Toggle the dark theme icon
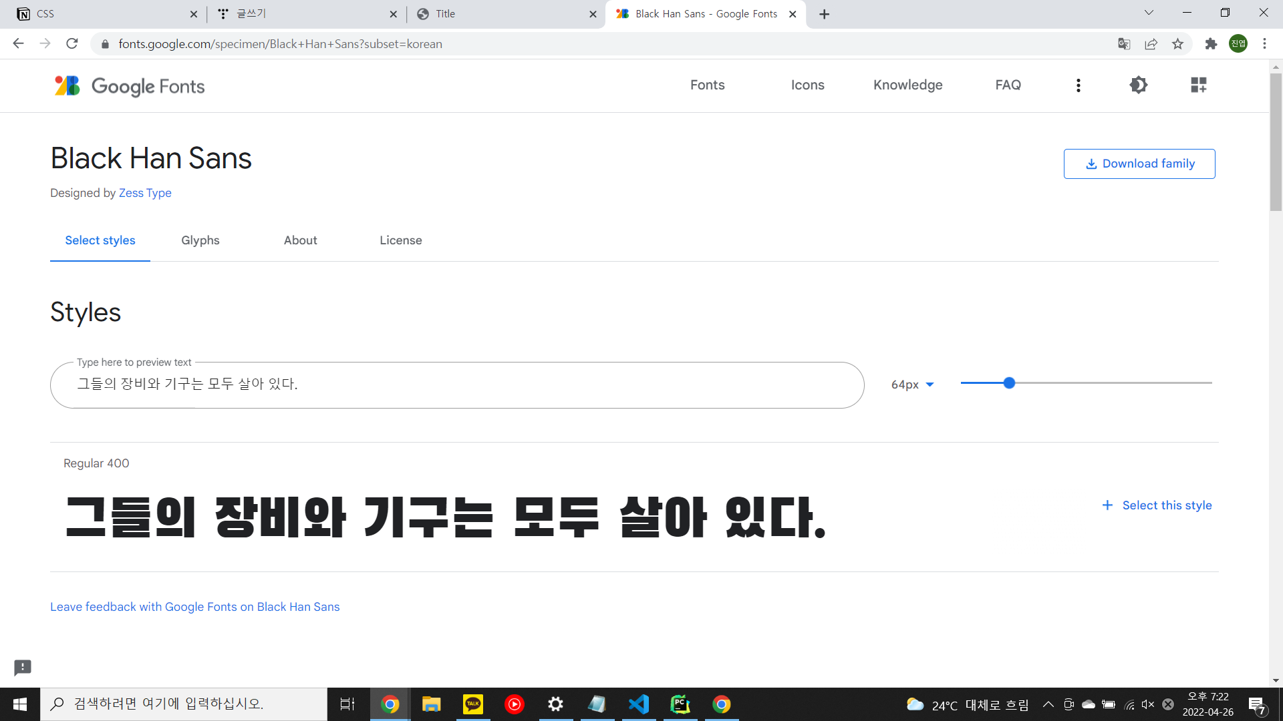This screenshot has height=721, width=1283. 1139,85
